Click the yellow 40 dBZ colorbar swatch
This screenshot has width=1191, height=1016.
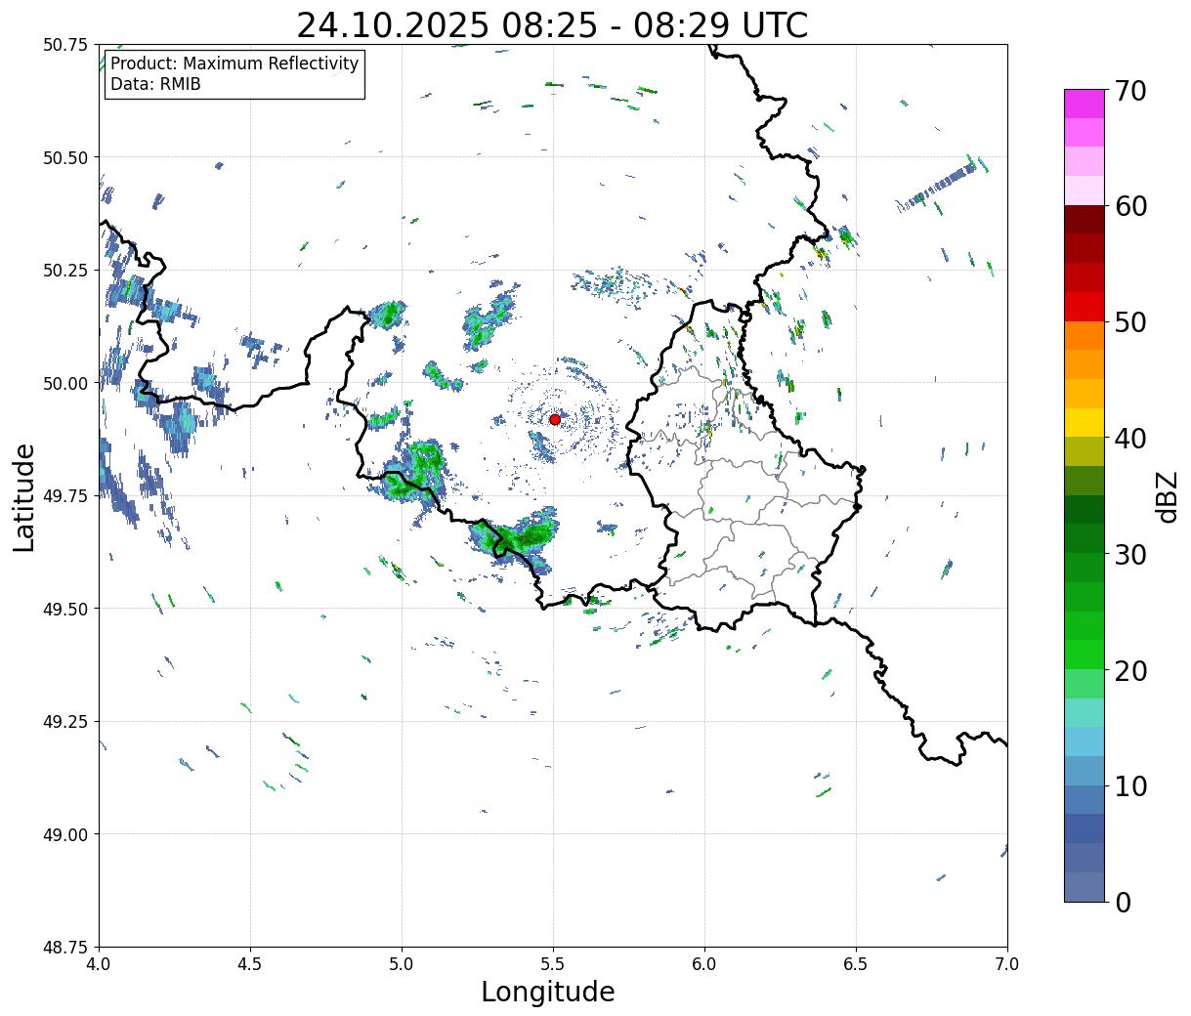[x=1085, y=423]
